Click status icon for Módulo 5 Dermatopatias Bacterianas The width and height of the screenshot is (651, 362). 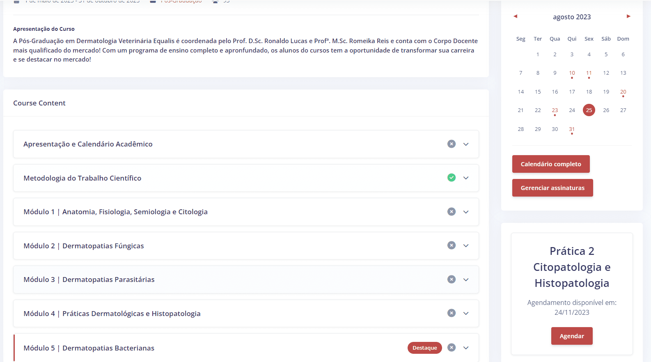[451, 348]
